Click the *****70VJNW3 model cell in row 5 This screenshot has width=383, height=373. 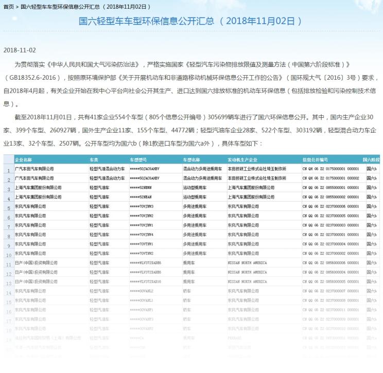point(142,206)
